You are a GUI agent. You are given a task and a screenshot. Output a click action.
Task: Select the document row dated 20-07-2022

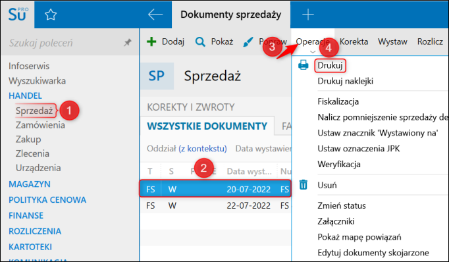point(215,189)
